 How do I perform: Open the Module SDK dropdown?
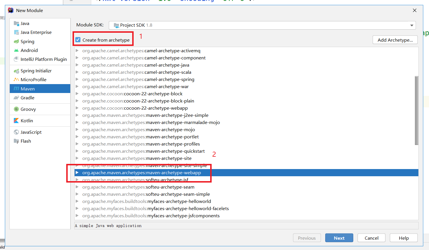point(412,25)
